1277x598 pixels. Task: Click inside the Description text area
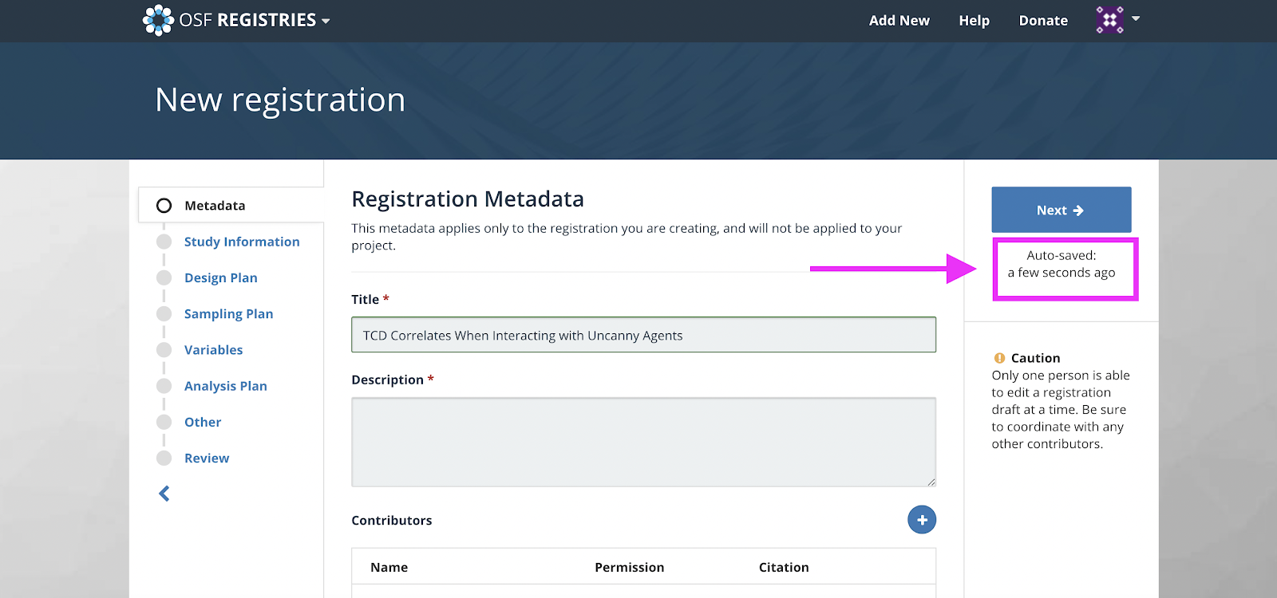[643, 442]
